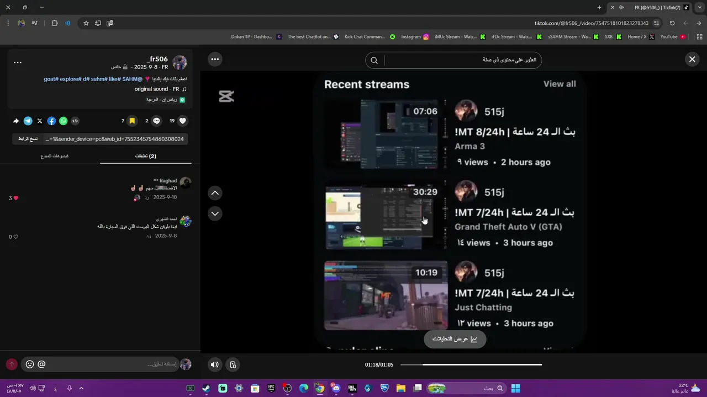Open the embed code icon

point(75,121)
